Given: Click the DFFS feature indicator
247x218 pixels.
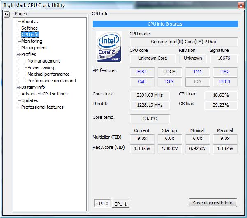Looking at the screenshot, I should pyautogui.click(x=225, y=82).
